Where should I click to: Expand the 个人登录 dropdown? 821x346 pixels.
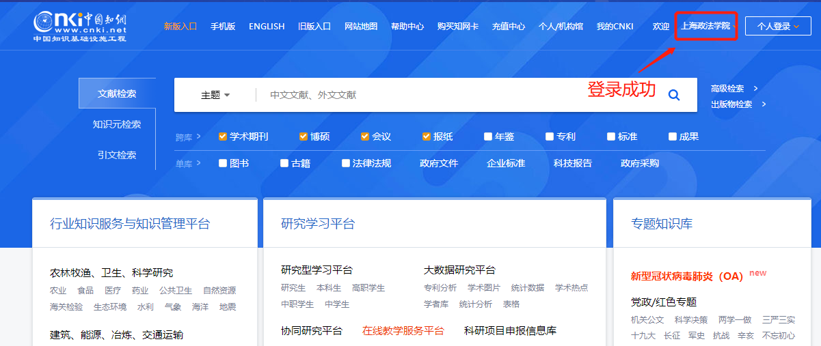coord(778,27)
